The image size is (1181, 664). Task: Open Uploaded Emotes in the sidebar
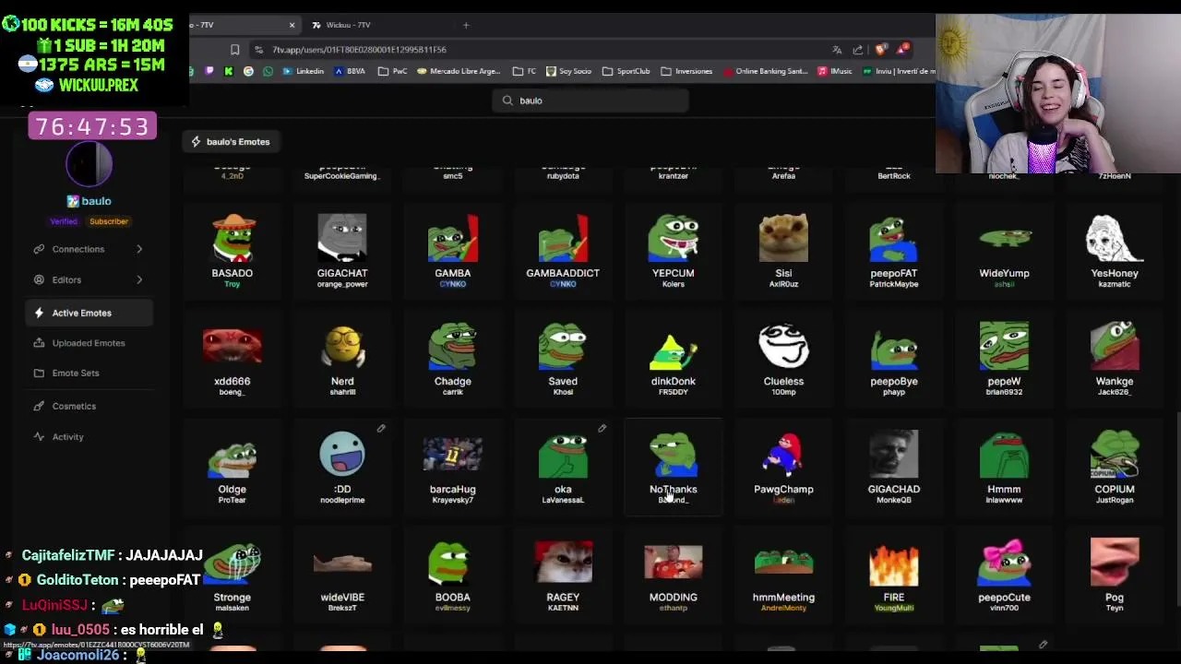click(89, 343)
